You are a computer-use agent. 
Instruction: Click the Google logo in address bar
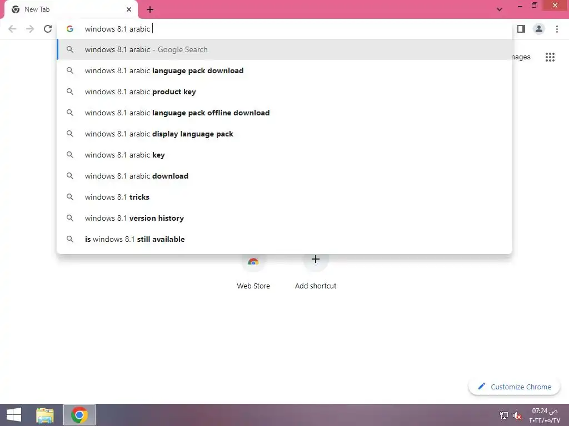pyautogui.click(x=69, y=29)
